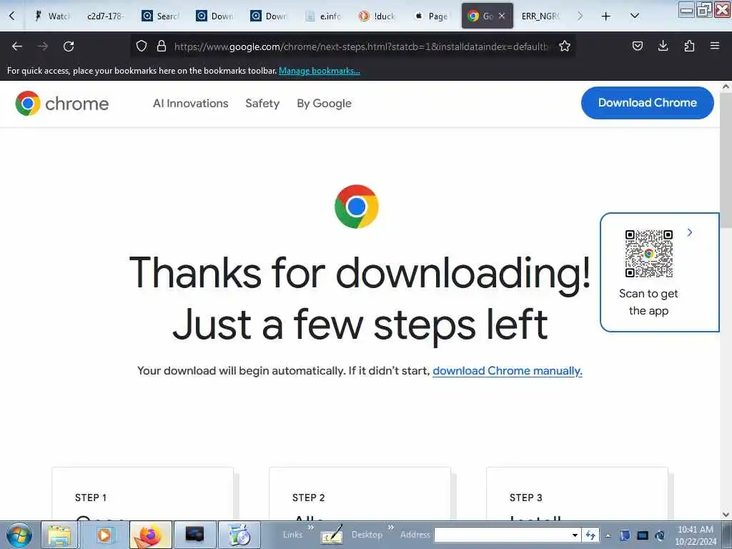
Task: Open tracking protection shield icon
Action: click(142, 46)
